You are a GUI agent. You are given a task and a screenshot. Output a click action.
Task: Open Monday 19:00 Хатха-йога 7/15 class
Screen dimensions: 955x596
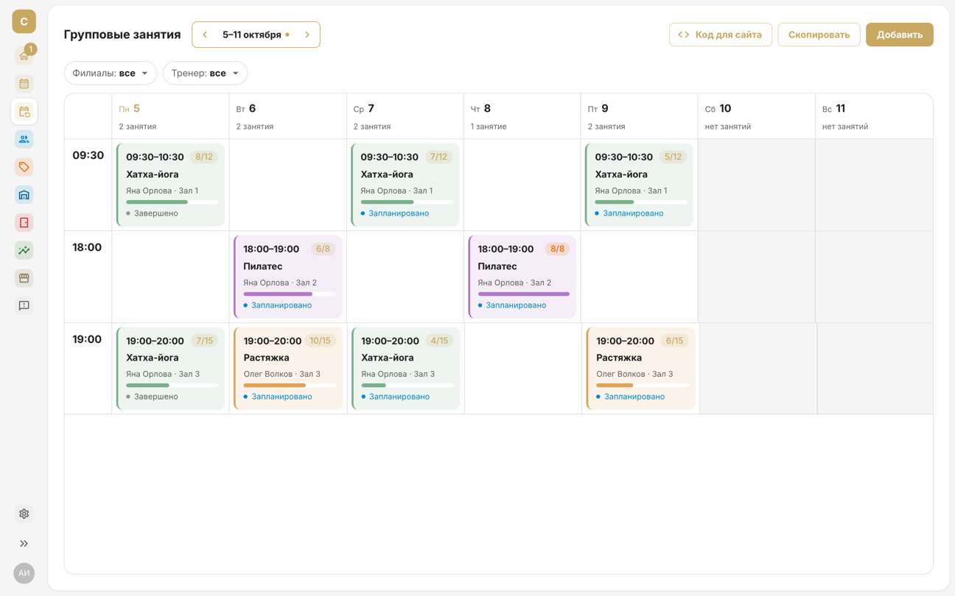pos(170,368)
